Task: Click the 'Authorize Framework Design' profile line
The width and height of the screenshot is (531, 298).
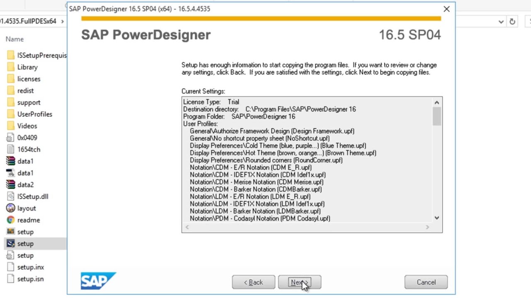Action: (272, 131)
